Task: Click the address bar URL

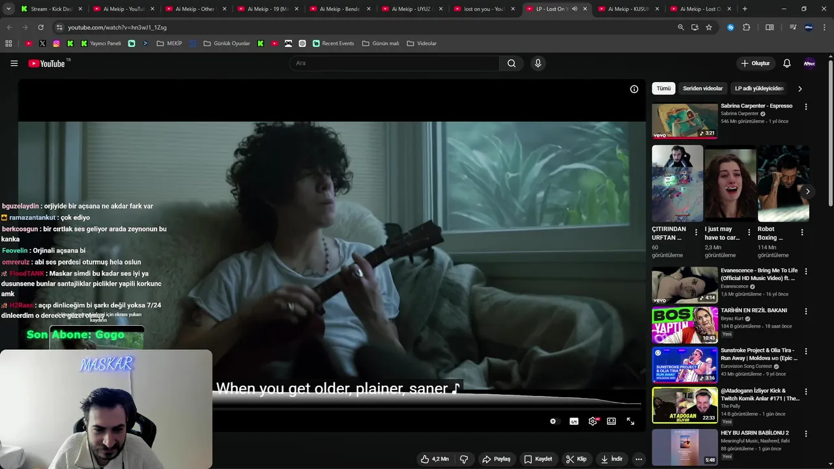Action: pyautogui.click(x=117, y=27)
